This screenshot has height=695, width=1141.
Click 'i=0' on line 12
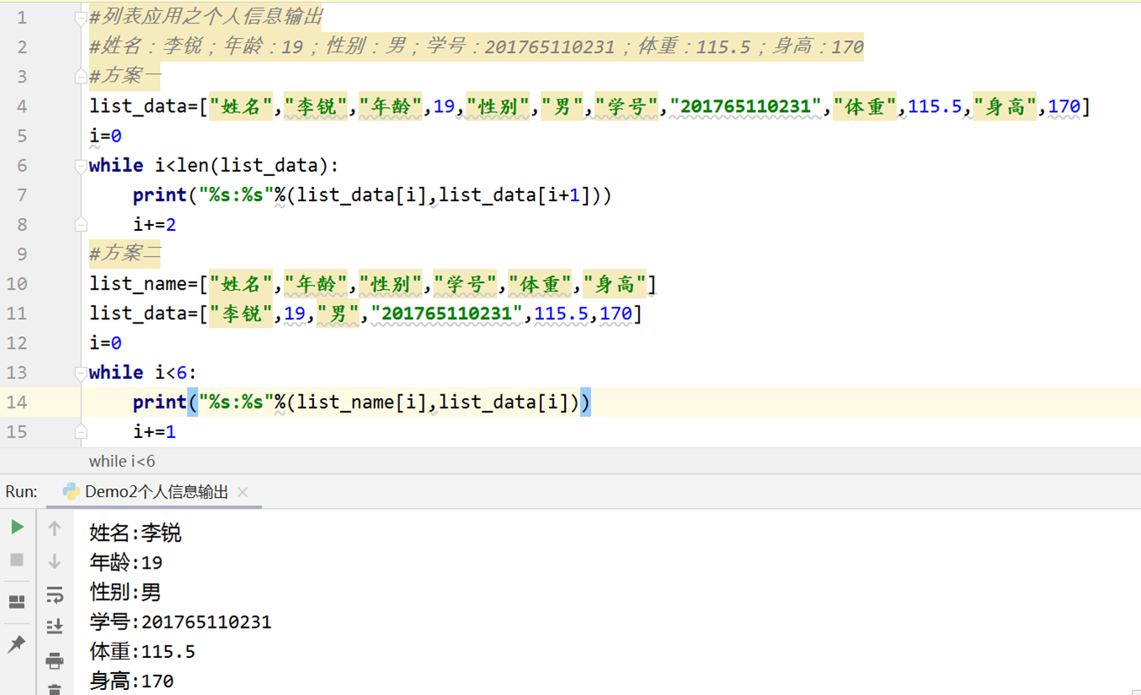[x=105, y=343]
